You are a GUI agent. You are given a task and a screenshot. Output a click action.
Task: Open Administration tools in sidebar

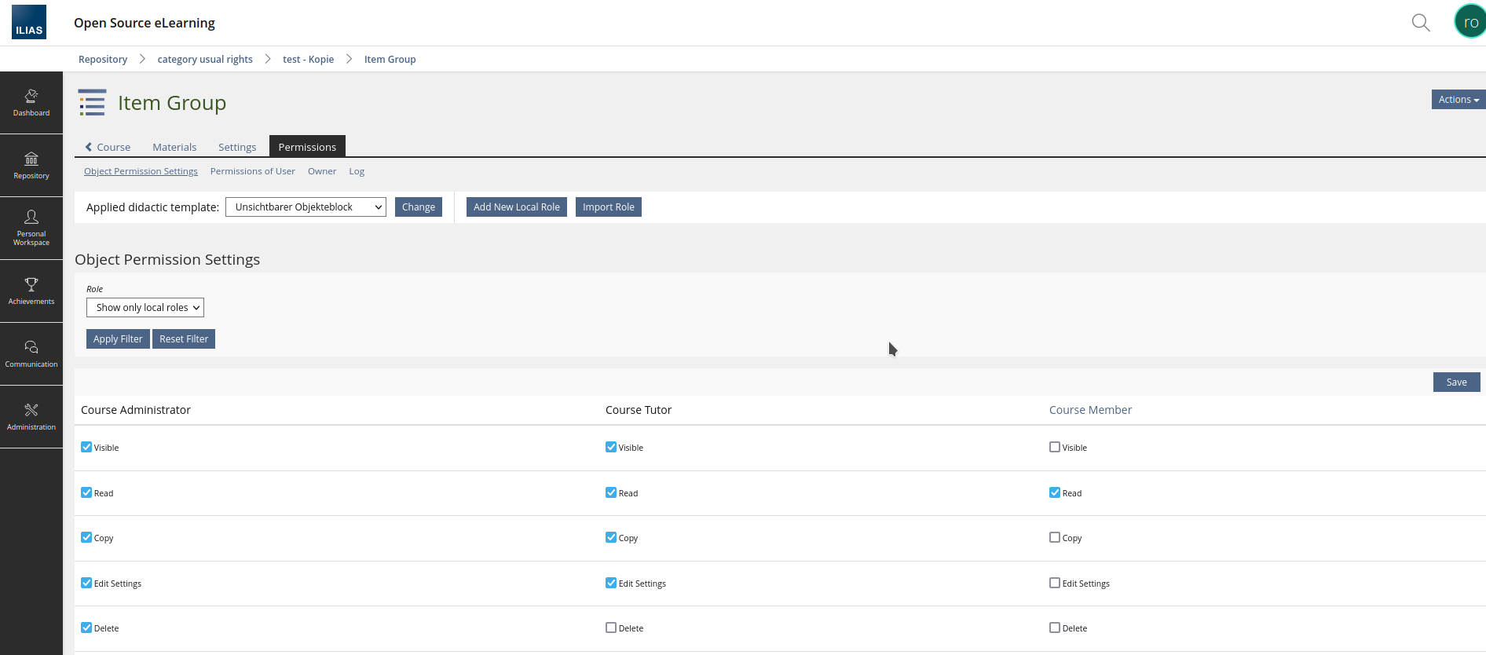[x=31, y=416]
